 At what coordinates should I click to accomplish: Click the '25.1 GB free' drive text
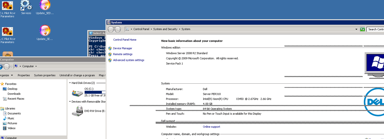[x=95, y=96]
